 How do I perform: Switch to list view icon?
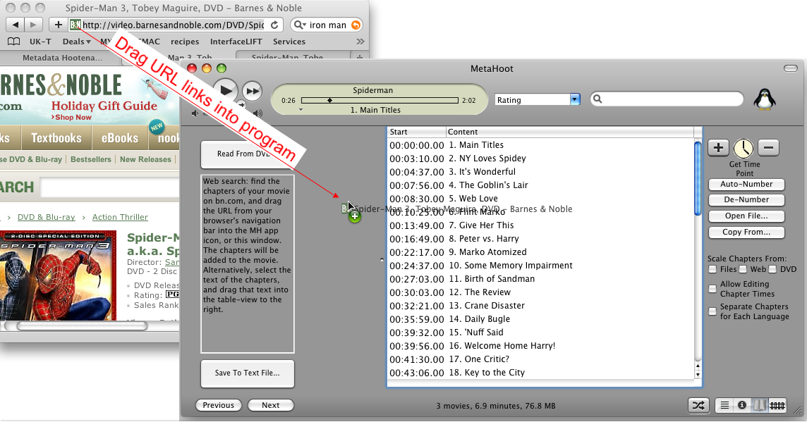click(724, 406)
